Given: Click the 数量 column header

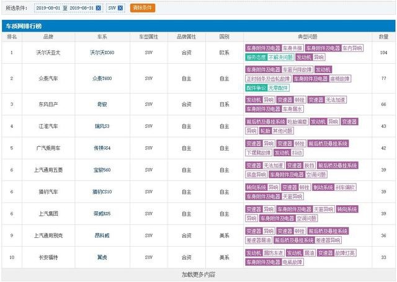Looking at the screenshot, I should [383, 37].
